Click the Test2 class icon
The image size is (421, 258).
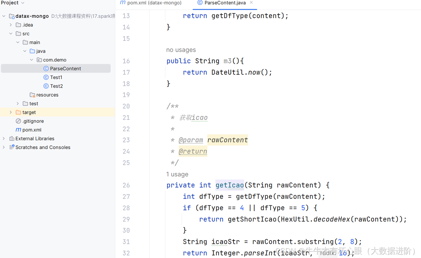pos(46,86)
